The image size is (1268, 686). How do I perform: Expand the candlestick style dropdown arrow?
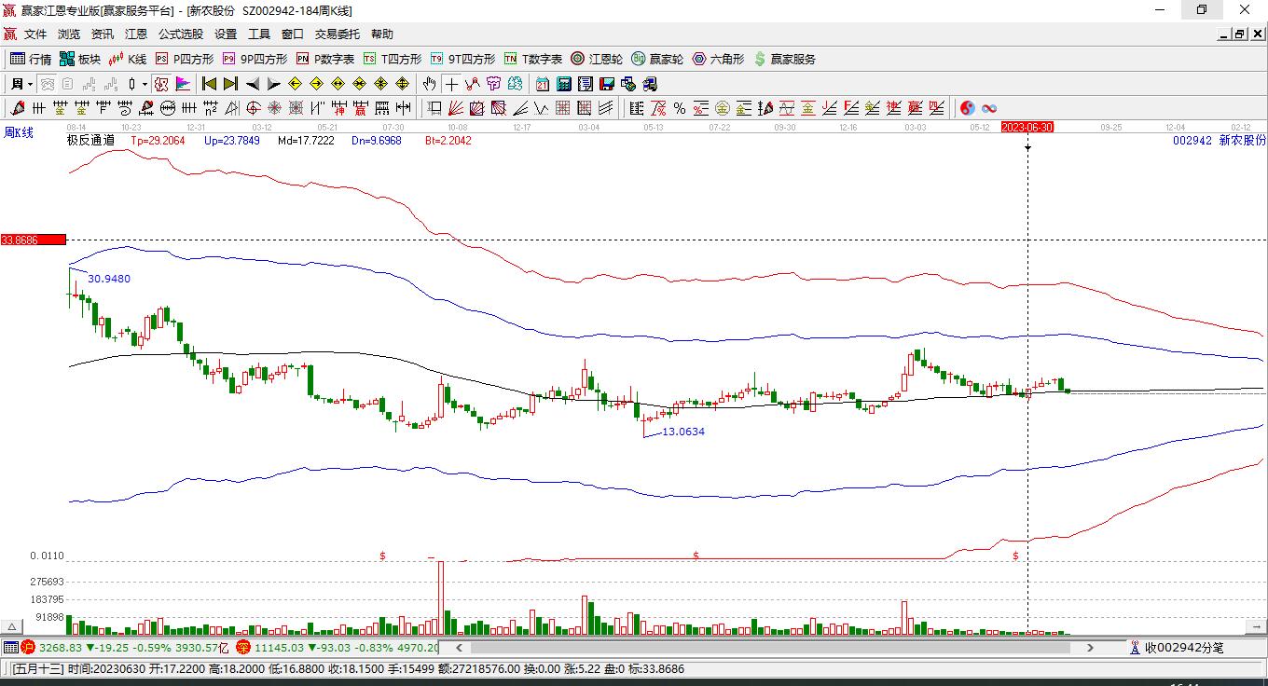[x=145, y=84]
